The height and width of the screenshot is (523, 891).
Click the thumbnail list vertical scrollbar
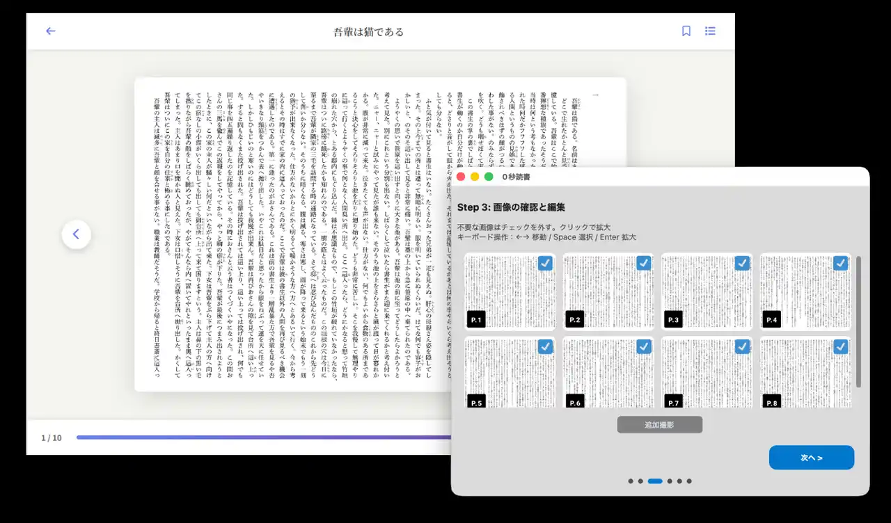point(858,321)
